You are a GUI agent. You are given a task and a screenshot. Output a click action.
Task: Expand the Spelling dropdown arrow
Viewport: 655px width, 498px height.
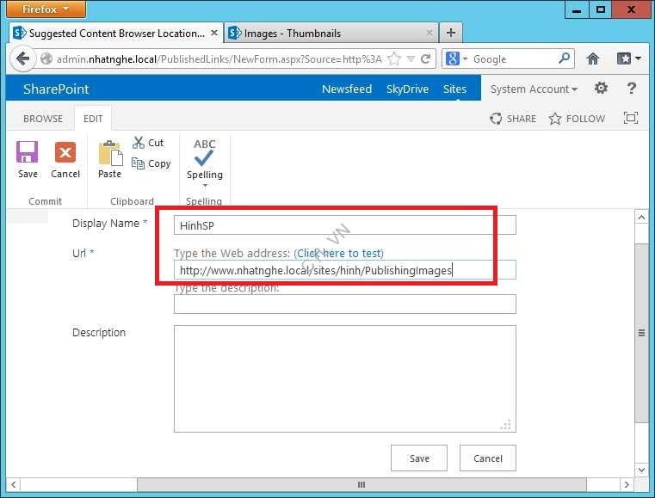pyautogui.click(x=205, y=185)
